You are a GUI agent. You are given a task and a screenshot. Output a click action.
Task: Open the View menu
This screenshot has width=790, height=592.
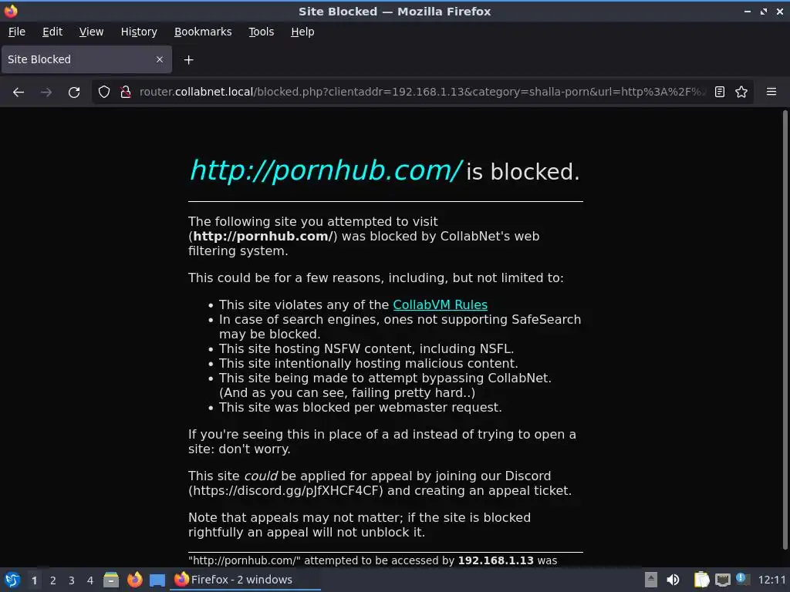pos(91,32)
